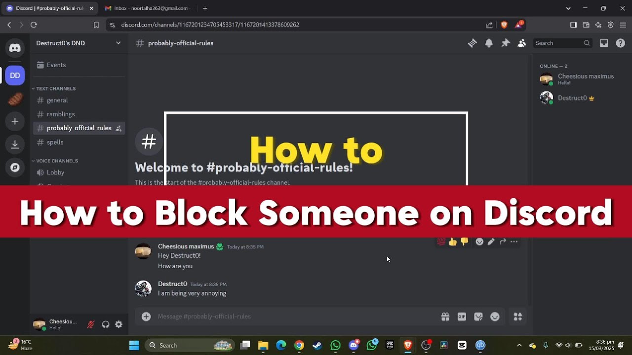This screenshot has height=355, width=632.
Task: Toggle headphones deafen in user panel
Action: [x=105, y=324]
